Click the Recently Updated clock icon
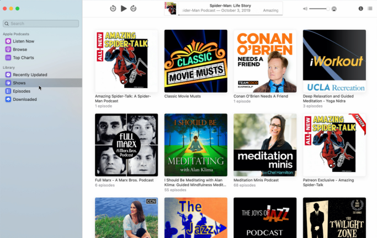Image resolution: width=377 pixels, height=238 pixels. point(8,74)
